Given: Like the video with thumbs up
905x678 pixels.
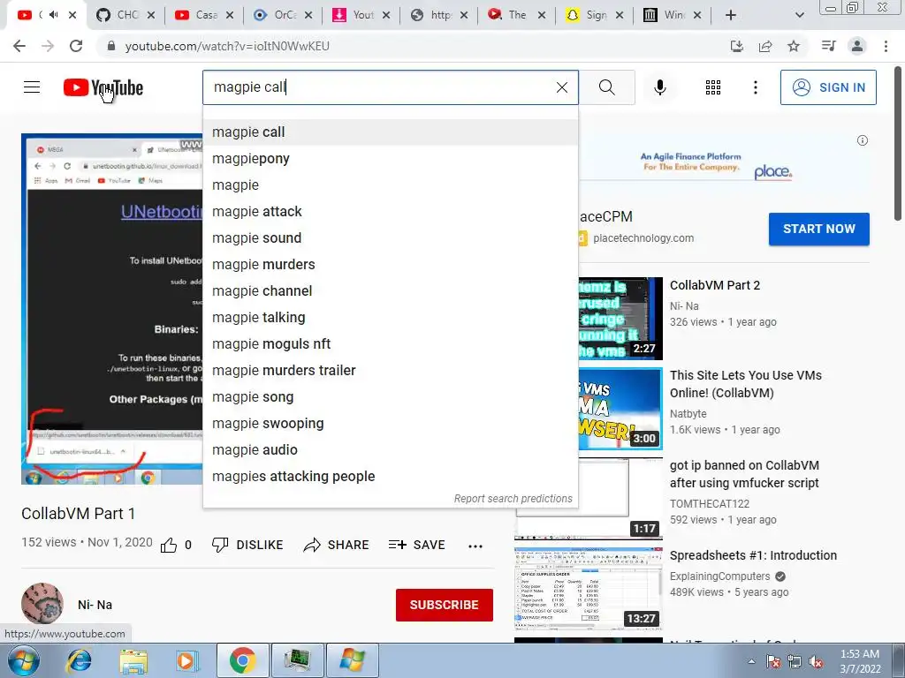Looking at the screenshot, I should 169,546.
